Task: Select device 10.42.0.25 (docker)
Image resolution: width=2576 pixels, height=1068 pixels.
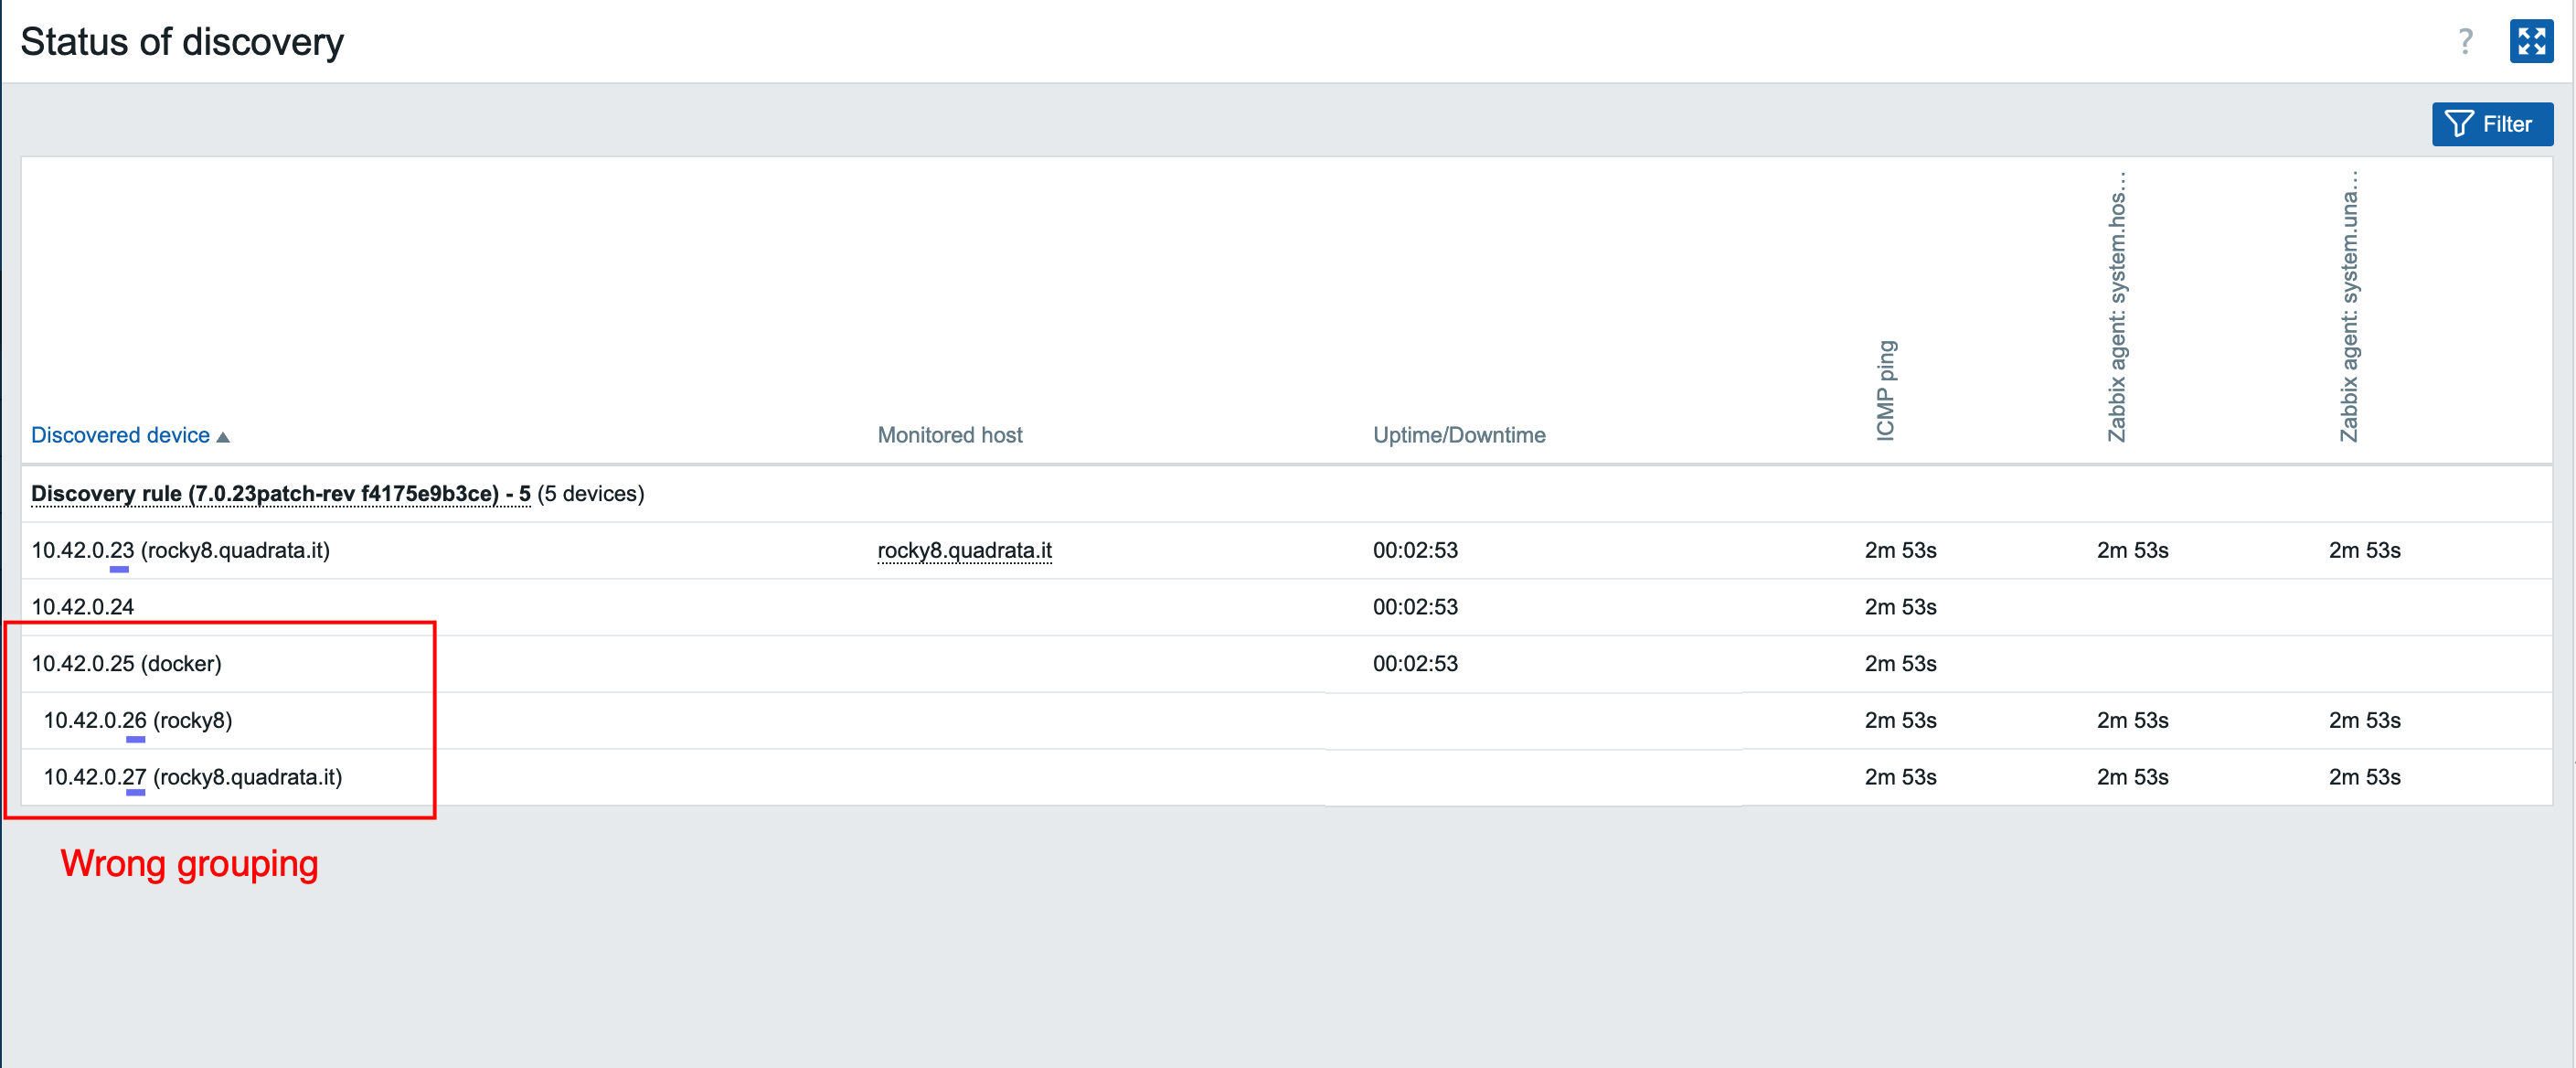Action: pos(126,663)
